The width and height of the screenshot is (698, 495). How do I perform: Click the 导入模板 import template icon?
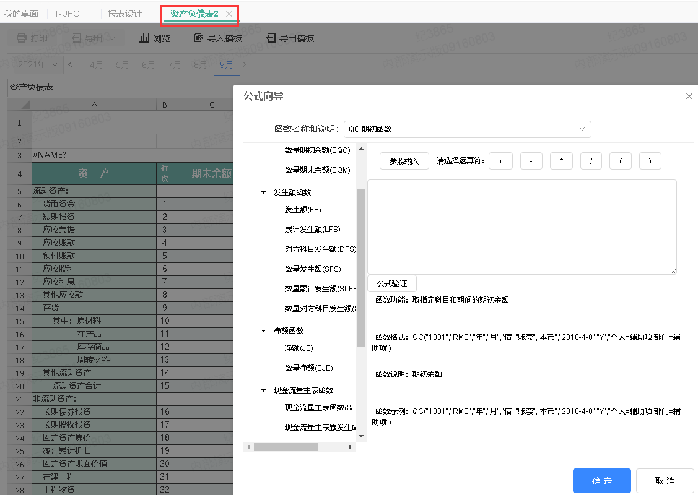199,38
